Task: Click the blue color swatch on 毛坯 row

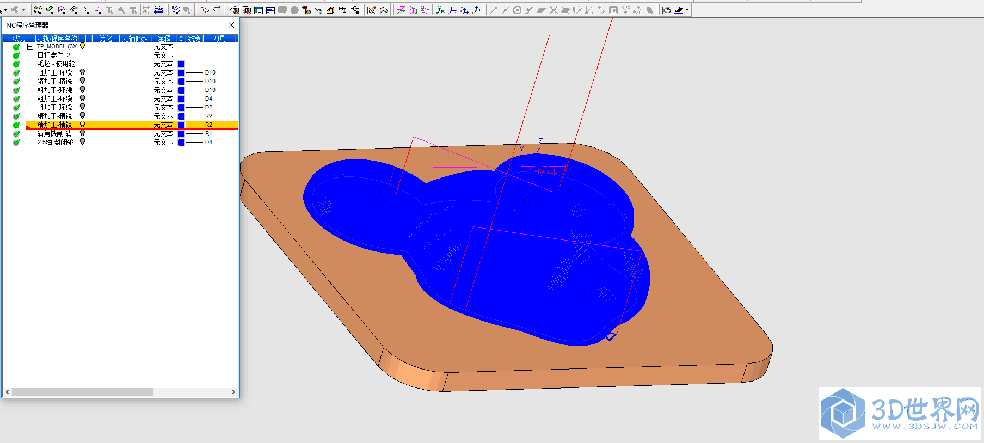Action: coord(181,64)
